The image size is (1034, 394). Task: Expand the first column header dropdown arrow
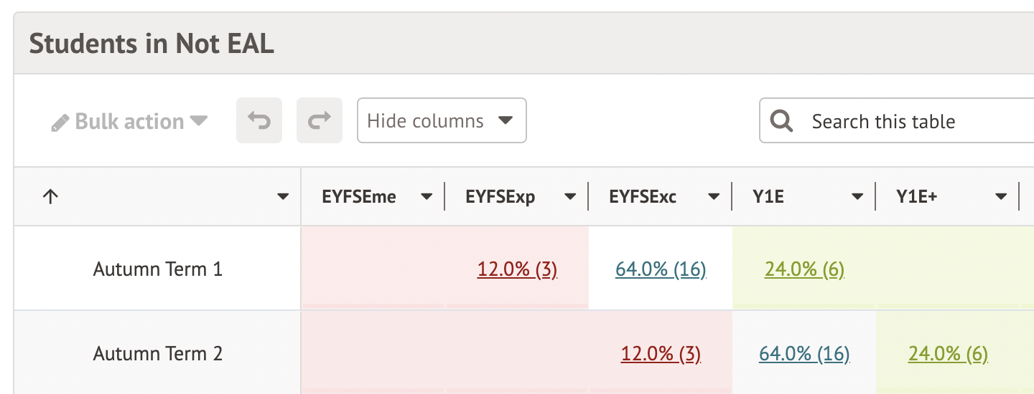coord(284,197)
